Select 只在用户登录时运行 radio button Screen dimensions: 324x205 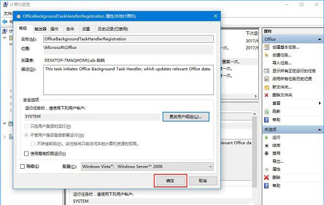tap(26, 126)
